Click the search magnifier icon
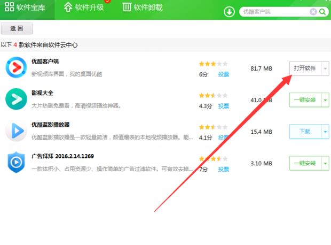Image resolution: width=331 pixels, height=245 pixels. (x=322, y=12)
